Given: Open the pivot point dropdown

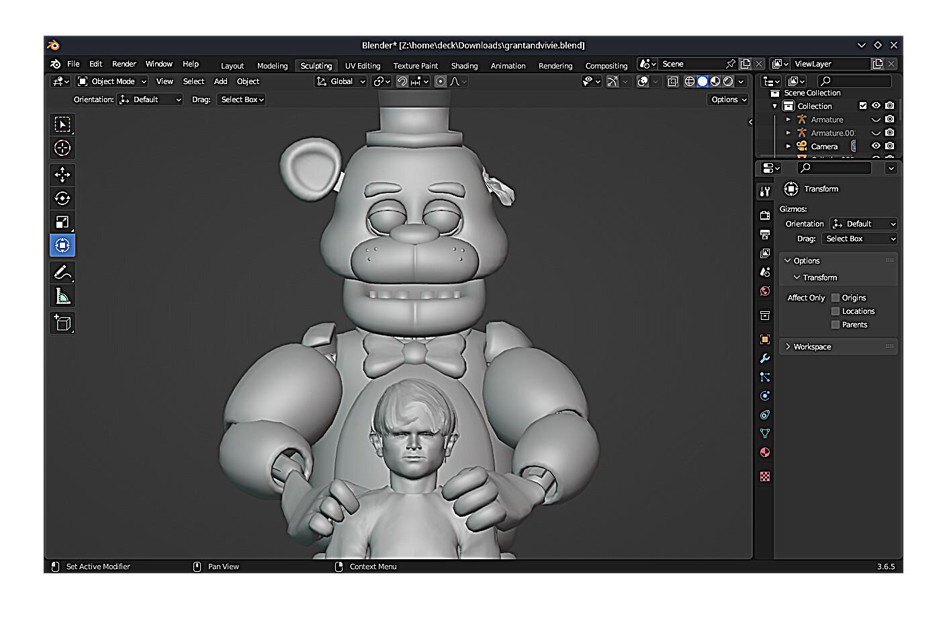Looking at the screenshot, I should click(x=381, y=81).
